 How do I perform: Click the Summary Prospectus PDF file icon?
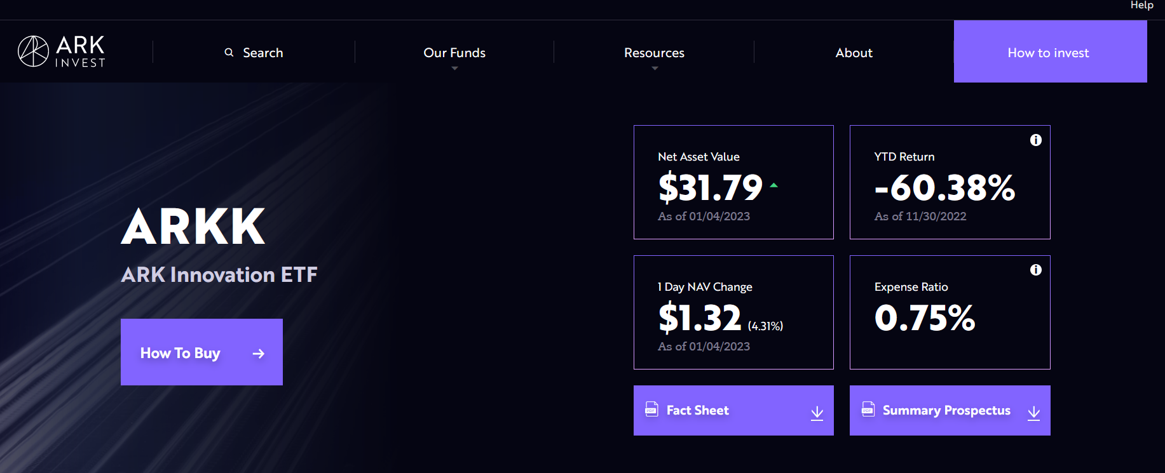[868, 410]
